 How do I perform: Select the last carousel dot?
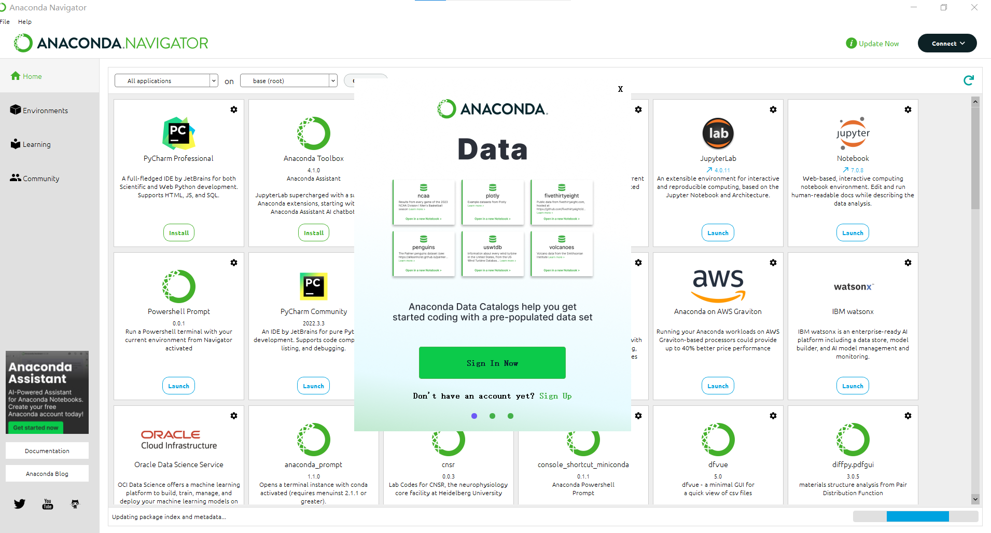point(510,416)
